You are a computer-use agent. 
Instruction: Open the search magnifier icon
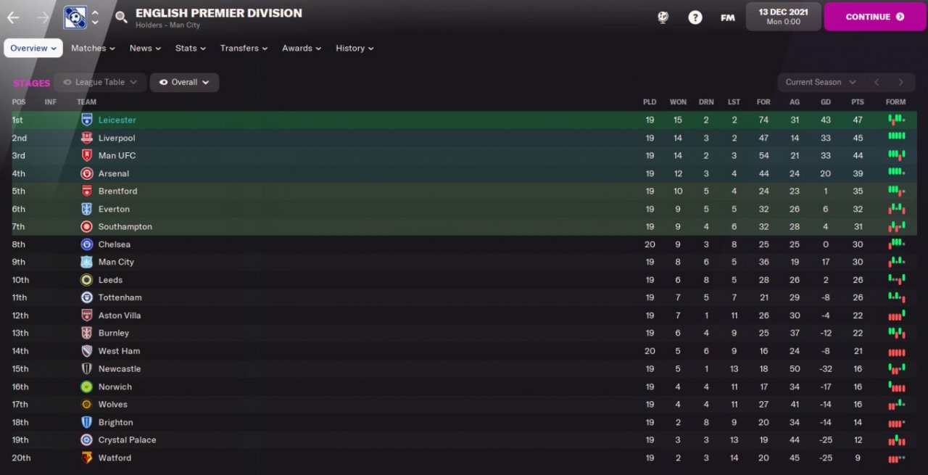(122, 17)
